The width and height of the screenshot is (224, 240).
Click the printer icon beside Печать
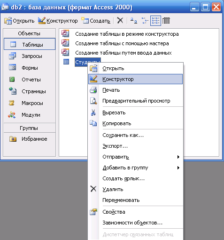(93, 90)
